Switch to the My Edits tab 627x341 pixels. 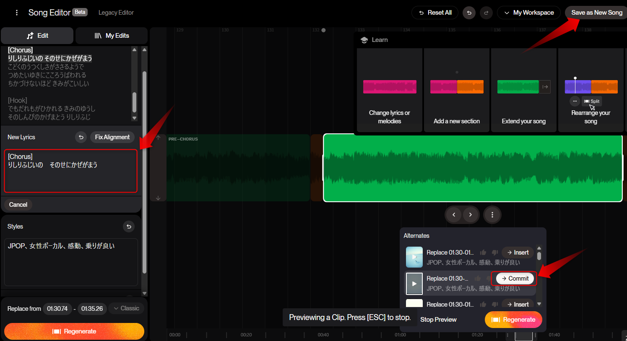point(112,36)
